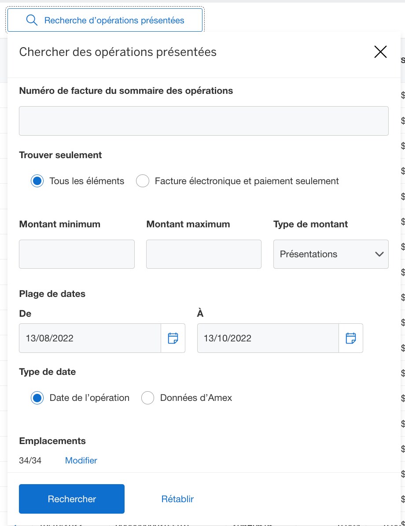
Task: Open the Présentations dropdown
Action: (331, 254)
